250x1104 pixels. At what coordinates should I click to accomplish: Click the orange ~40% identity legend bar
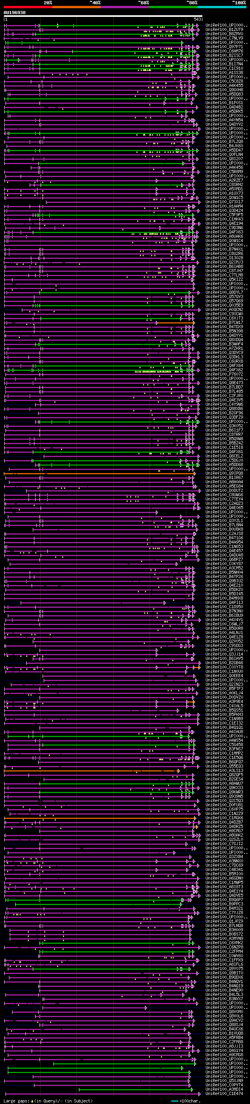[x=77, y=7]
